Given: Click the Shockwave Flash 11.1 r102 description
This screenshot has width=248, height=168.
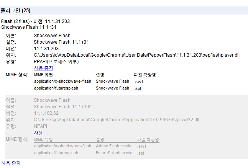Looking at the screenshot, I should tap(62, 106).
